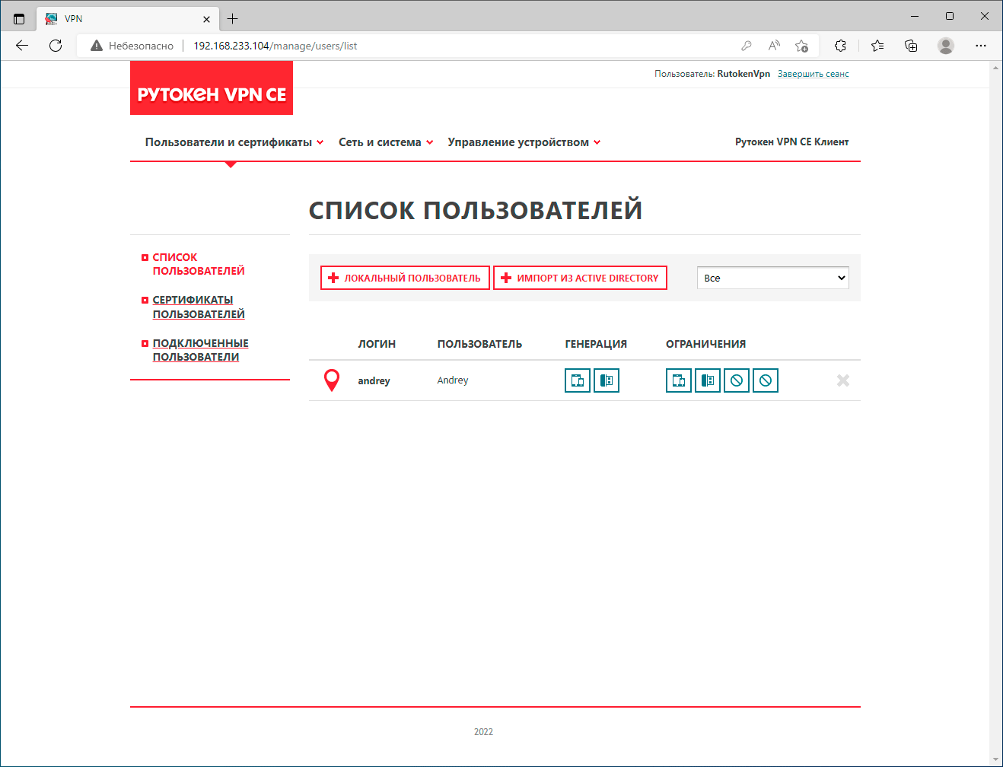The image size is (1003, 767).
Task: Open the Все filter dropdown
Action: click(x=773, y=278)
